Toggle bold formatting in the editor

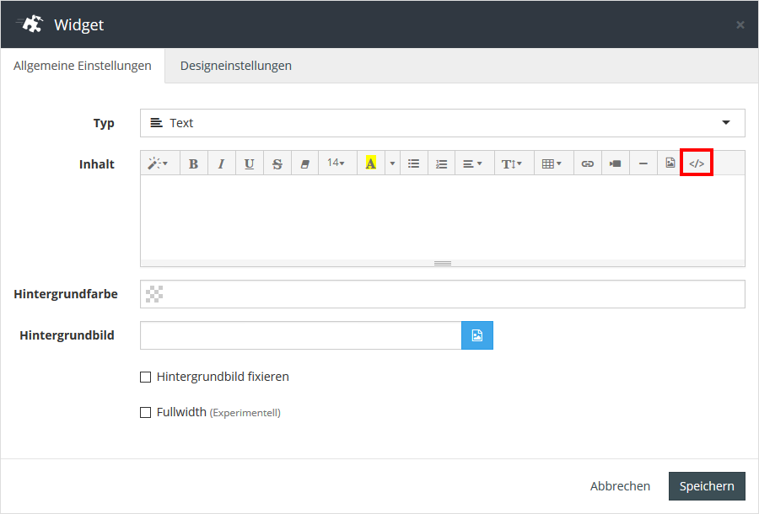click(x=193, y=163)
